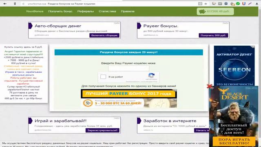Go back with the browser back arrow

pyautogui.click(x=5, y=4)
